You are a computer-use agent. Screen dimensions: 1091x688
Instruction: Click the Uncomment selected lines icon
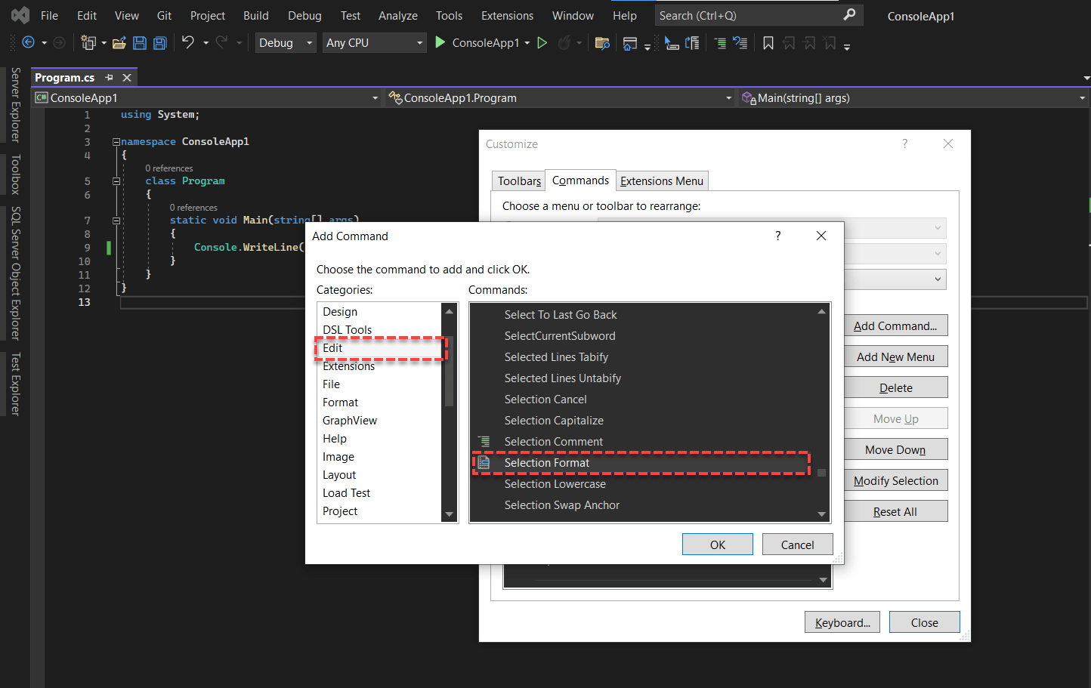[x=740, y=43]
